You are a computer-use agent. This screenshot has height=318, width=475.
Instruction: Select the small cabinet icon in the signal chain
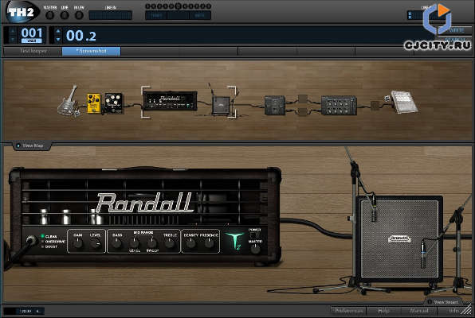pyautogui.click(x=221, y=105)
